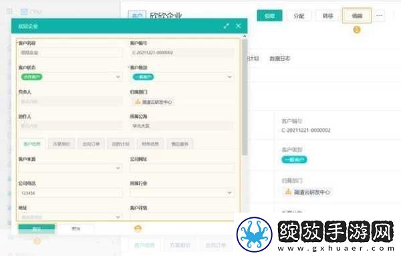This screenshot has height=256, width=401.
Task: Open faded 客户信息 tab below the dialog
Action: pyautogui.click(x=144, y=245)
